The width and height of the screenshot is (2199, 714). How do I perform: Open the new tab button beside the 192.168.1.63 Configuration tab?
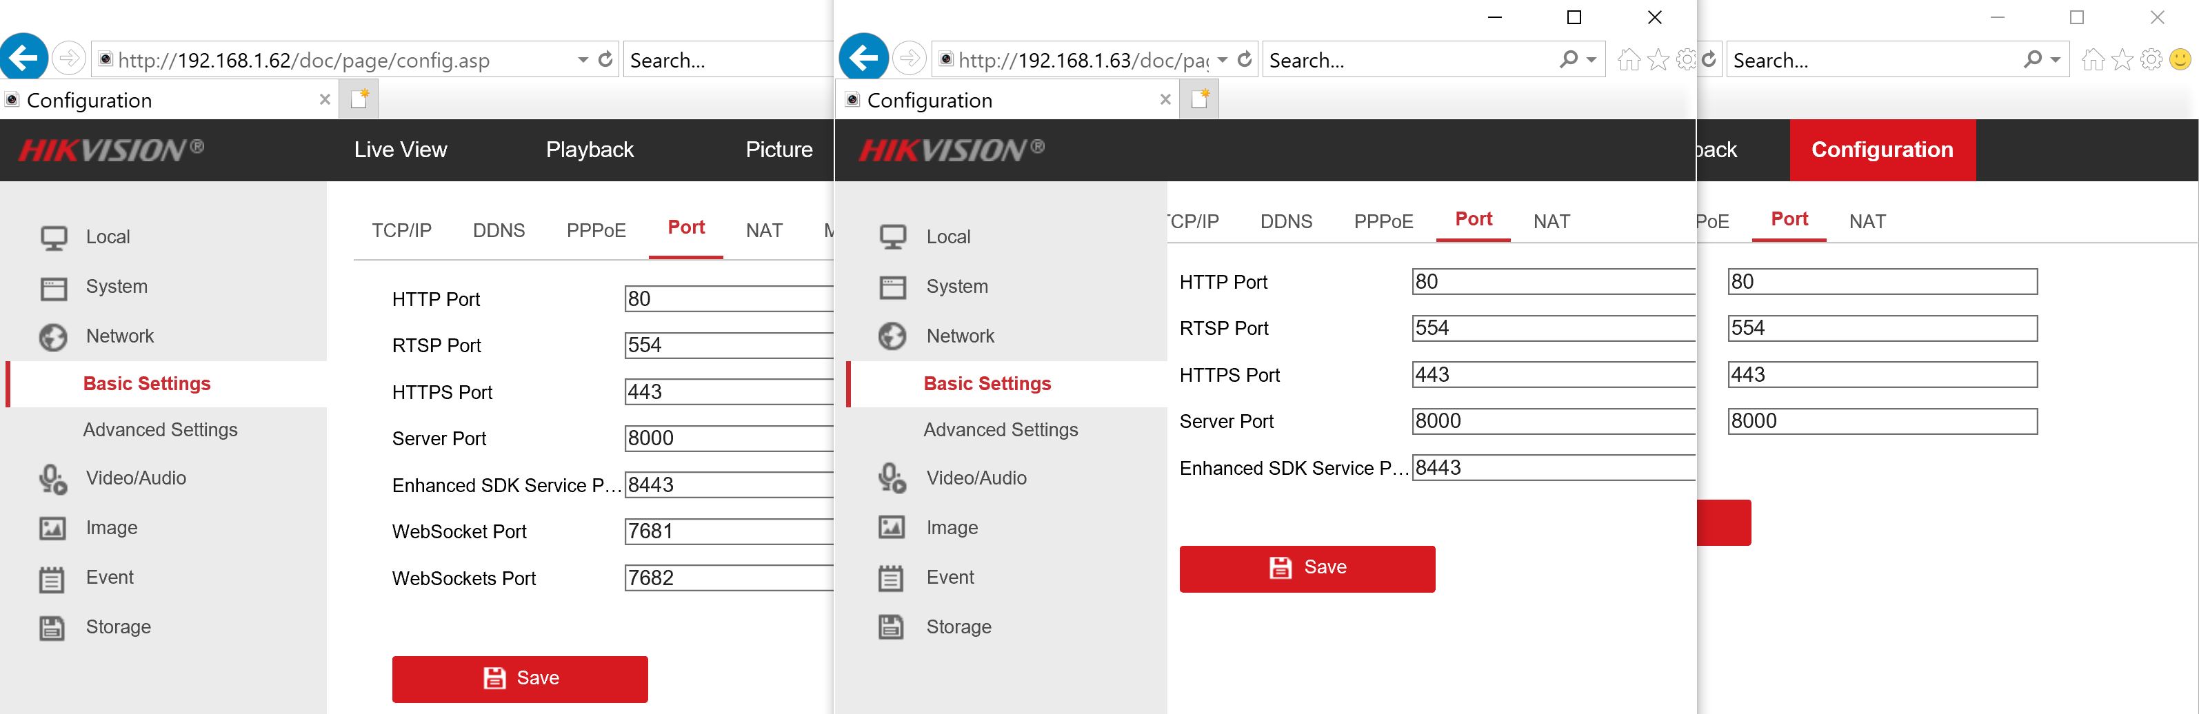click(1199, 100)
